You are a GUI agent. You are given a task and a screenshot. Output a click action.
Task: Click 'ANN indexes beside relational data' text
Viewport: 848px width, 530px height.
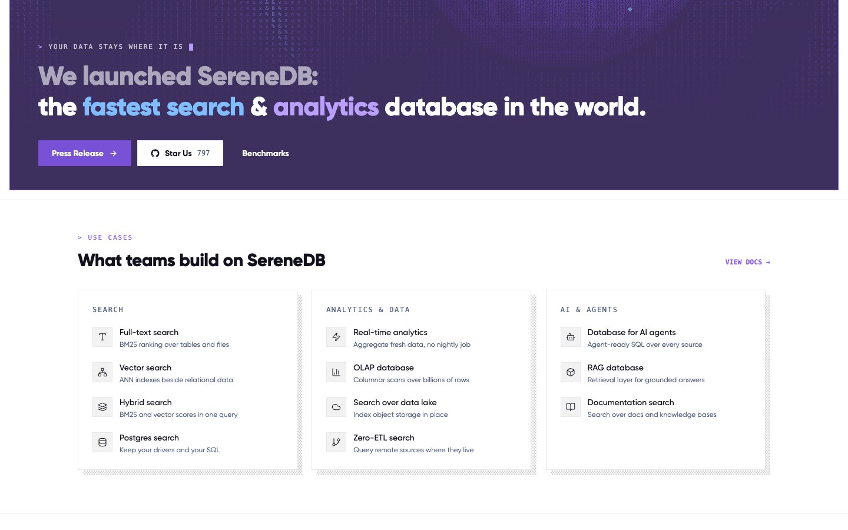click(176, 380)
